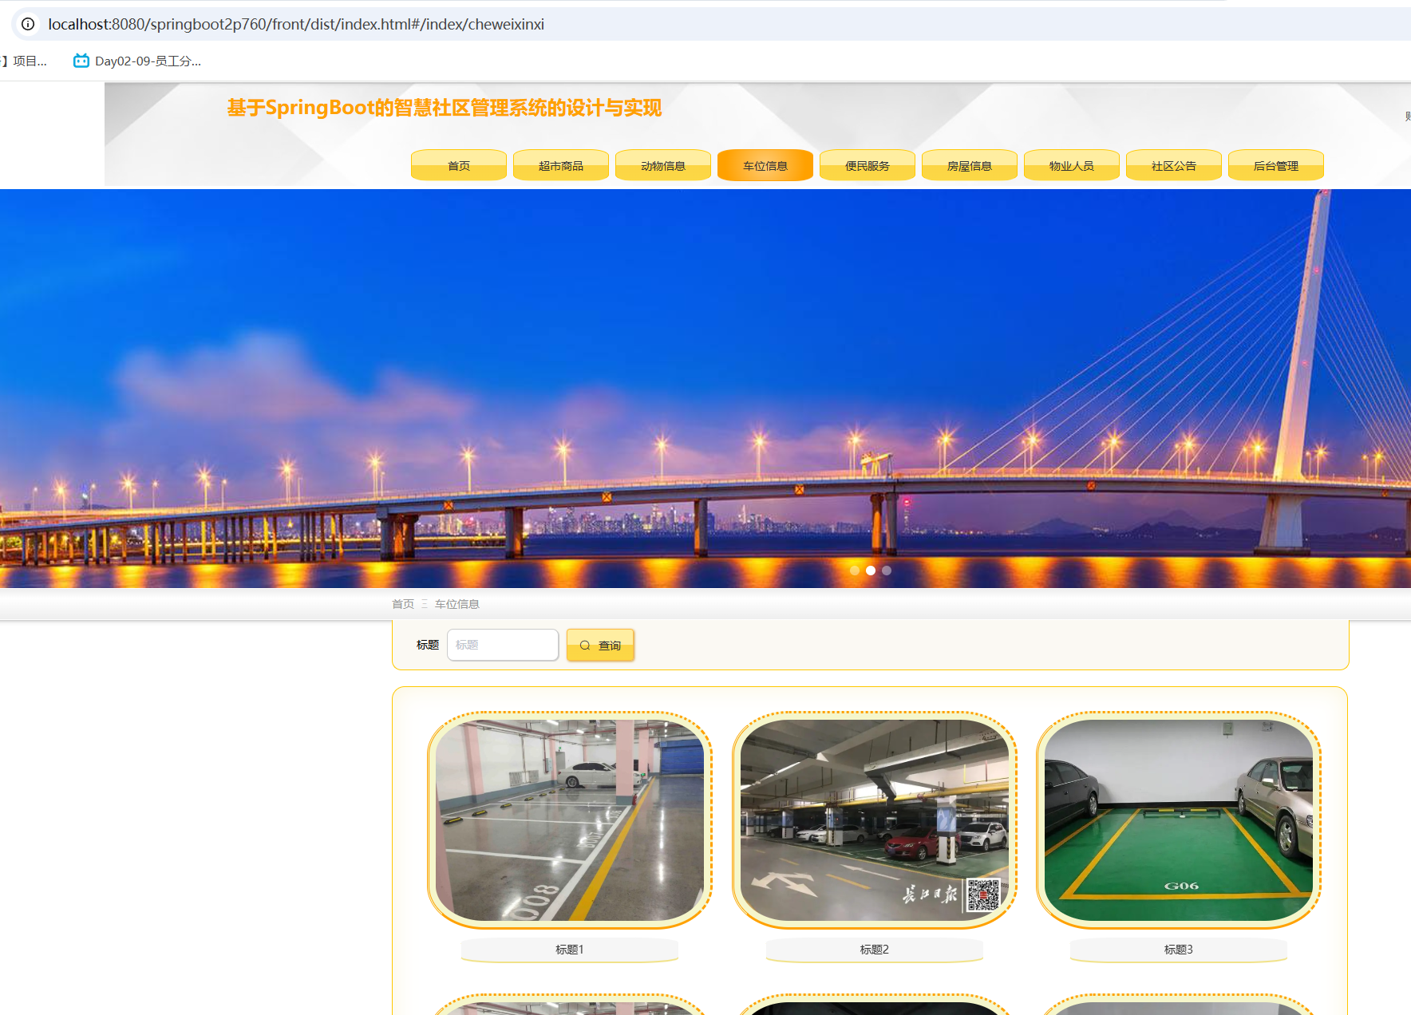Open the 社区公告 nav tab

(1174, 165)
